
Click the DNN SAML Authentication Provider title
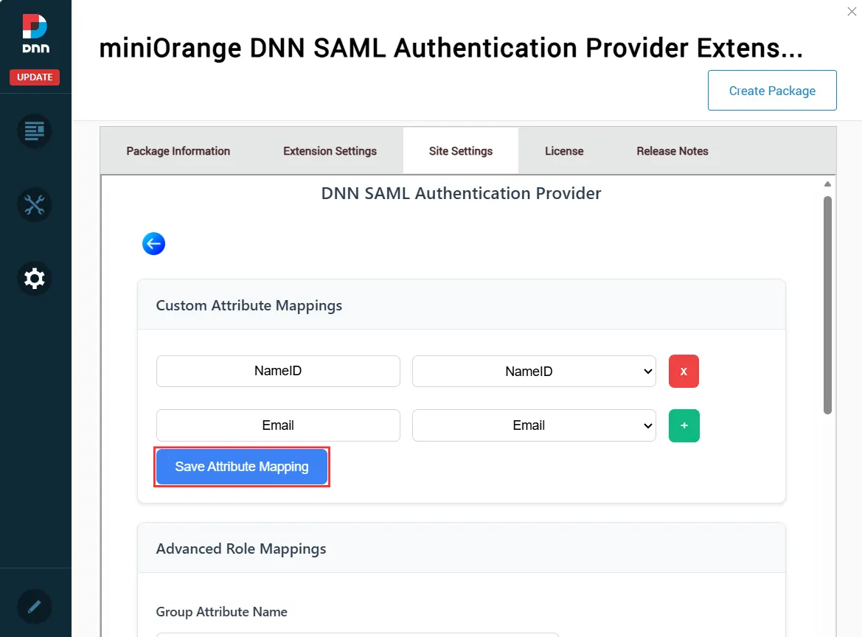point(462,193)
